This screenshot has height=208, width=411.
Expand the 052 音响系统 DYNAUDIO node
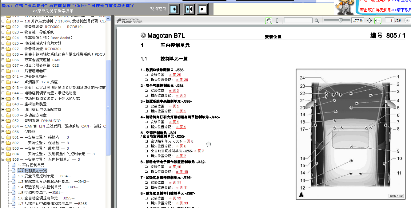[3, 121]
